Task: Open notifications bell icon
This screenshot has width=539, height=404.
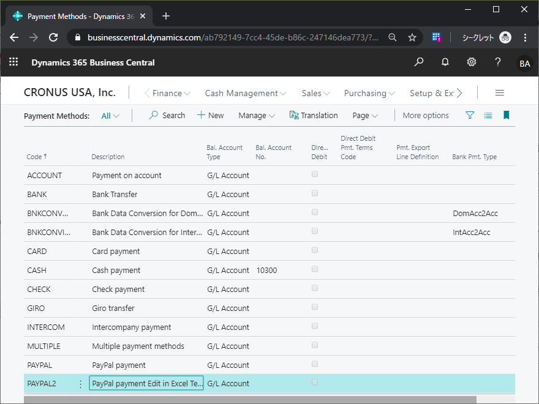Action: point(445,62)
